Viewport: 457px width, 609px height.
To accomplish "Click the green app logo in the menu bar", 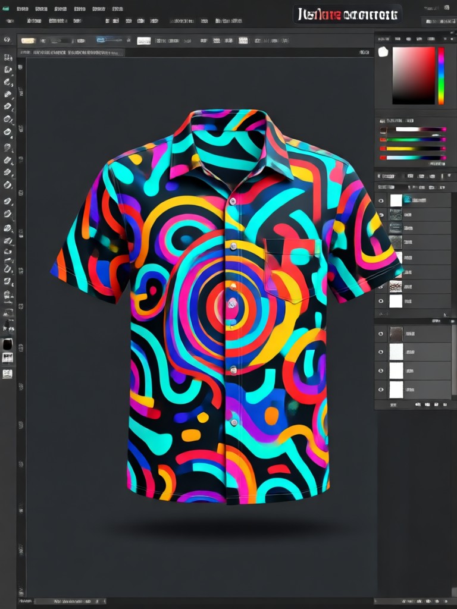I will (x=5, y=8).
